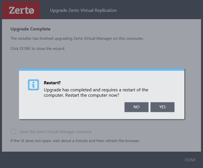This screenshot has height=168, width=203.
Task: Click the 'Upgrade Zerto Virtual Replication' title text
Action: tap(83, 10)
